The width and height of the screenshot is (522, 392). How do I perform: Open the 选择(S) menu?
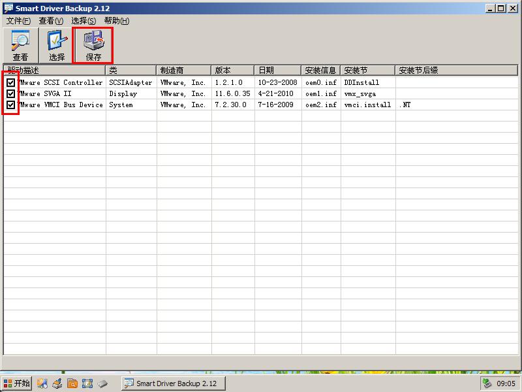point(84,21)
